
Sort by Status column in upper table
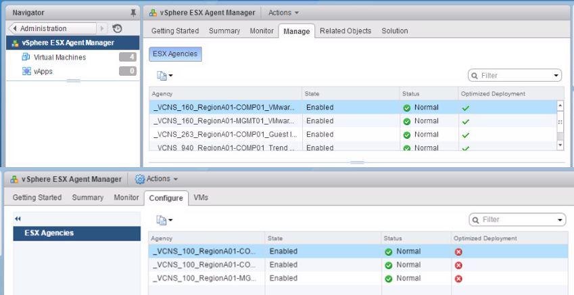click(x=429, y=94)
